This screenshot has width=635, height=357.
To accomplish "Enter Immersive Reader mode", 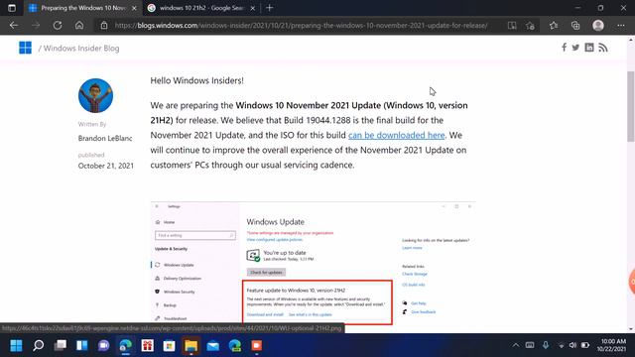I will [512, 26].
